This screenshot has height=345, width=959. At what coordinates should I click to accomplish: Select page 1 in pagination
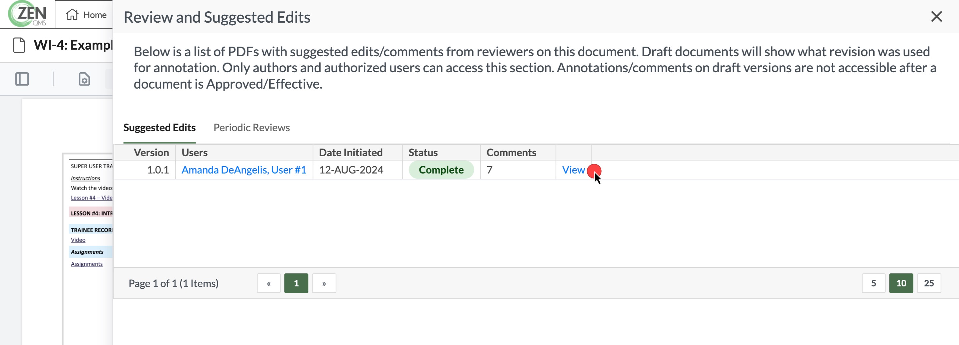tap(296, 283)
